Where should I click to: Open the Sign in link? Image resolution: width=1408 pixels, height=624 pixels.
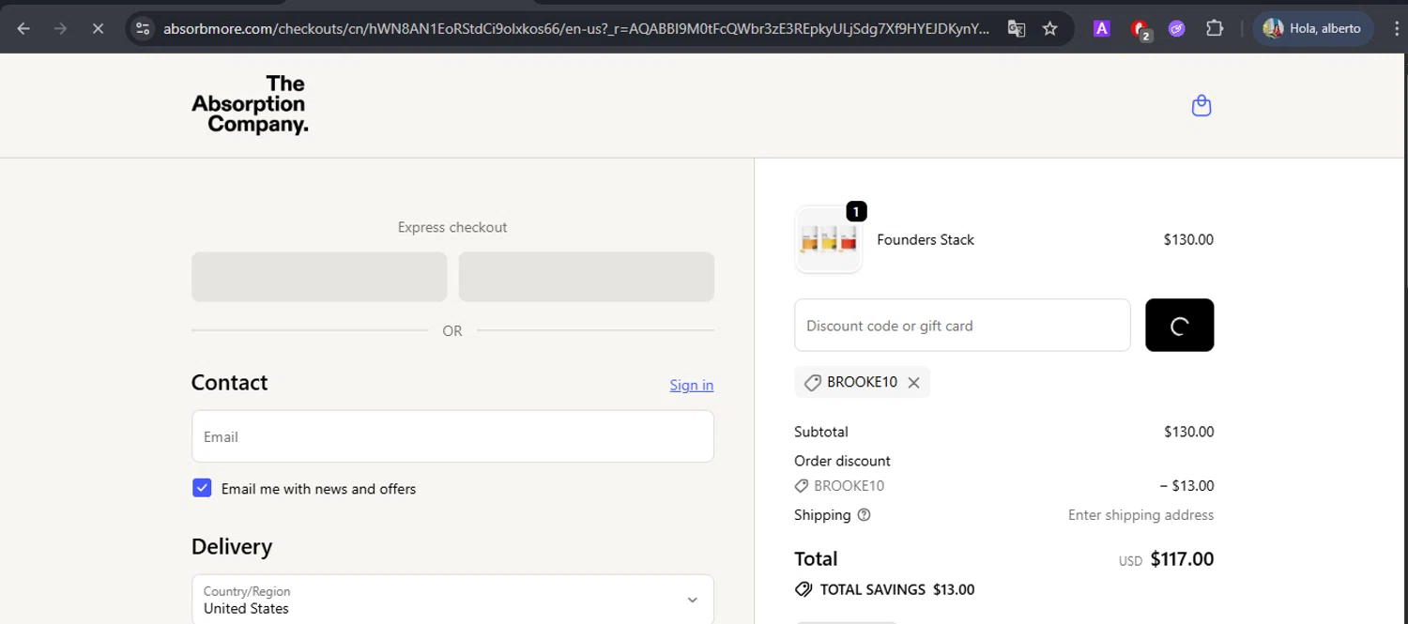point(692,385)
